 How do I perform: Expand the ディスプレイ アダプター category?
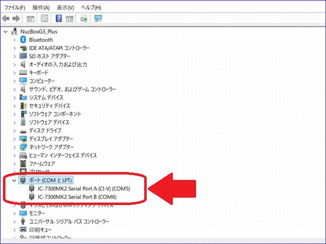click(x=14, y=139)
